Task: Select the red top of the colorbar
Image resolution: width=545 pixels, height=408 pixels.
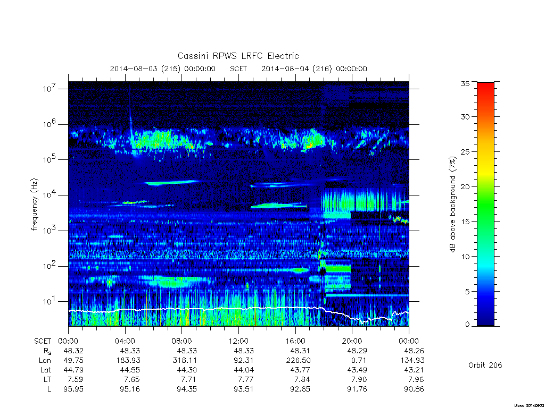Action: [485, 87]
